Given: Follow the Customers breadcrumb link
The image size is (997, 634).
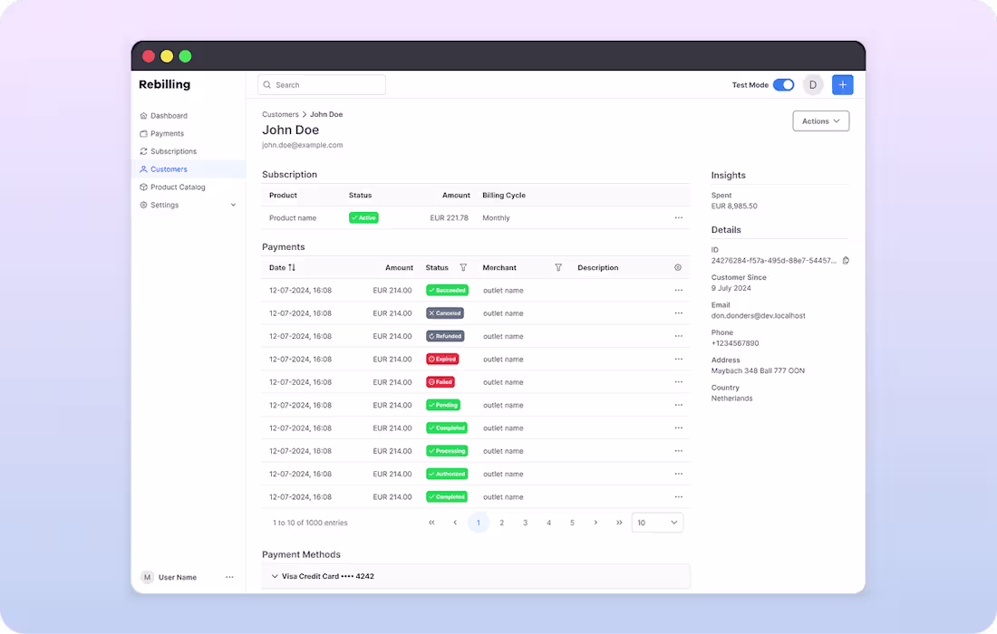Looking at the screenshot, I should click(280, 114).
